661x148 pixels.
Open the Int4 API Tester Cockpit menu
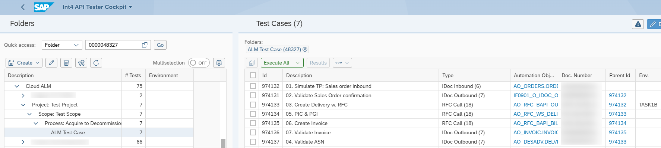[x=97, y=7]
